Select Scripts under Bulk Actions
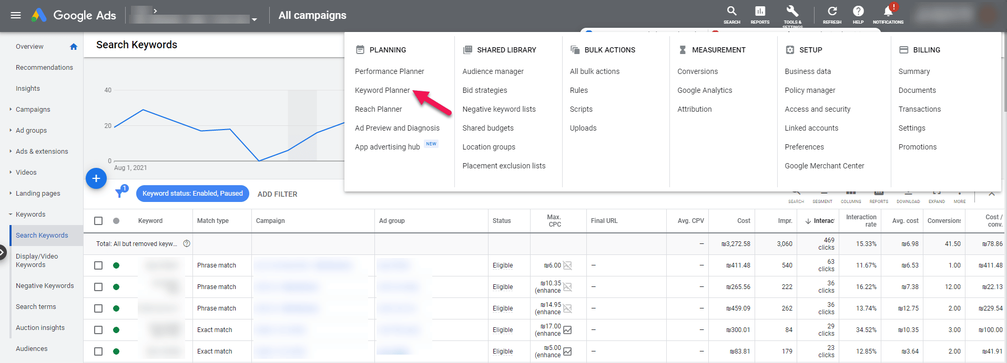Viewport: 1007px width, 363px height. [x=581, y=109]
